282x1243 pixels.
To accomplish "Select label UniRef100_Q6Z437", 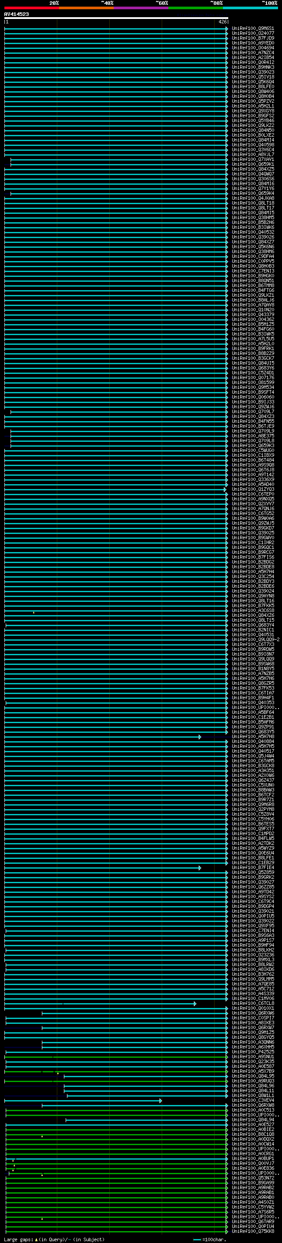I will (252, 780).
